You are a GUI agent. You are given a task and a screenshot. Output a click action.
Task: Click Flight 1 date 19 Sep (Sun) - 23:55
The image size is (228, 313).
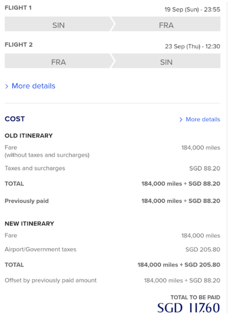[192, 10]
